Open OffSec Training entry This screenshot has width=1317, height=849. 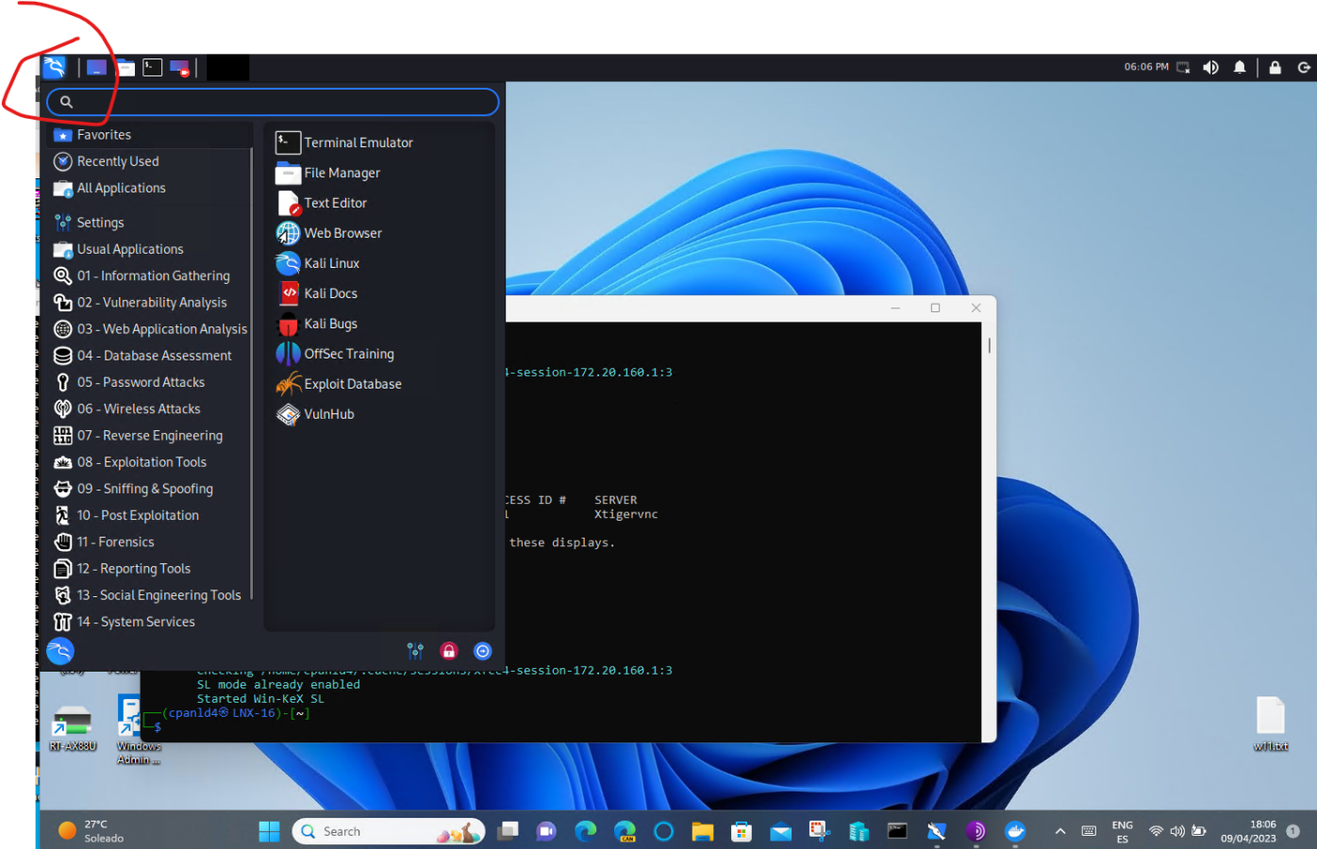tap(379, 354)
